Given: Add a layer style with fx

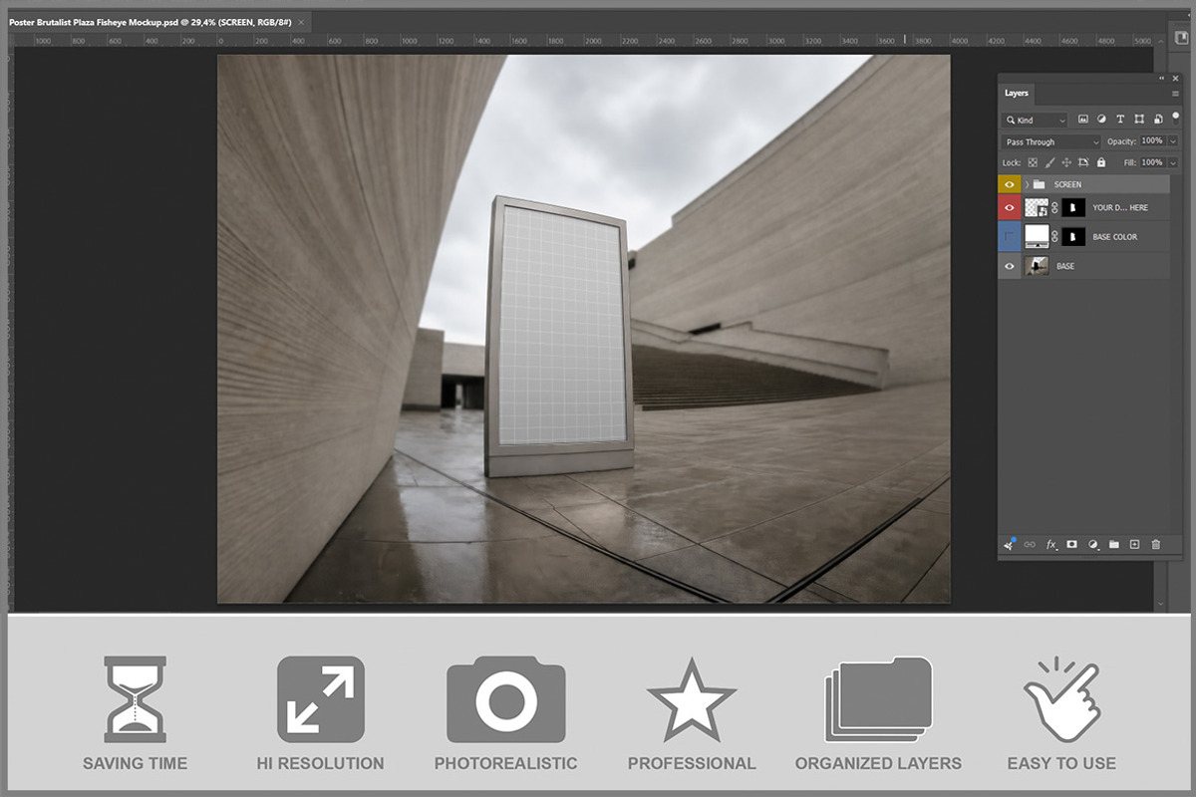Looking at the screenshot, I should tap(1051, 545).
